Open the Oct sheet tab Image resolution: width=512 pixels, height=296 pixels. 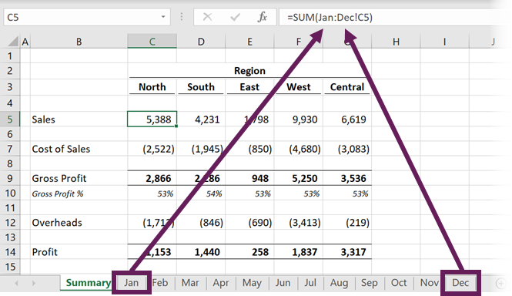[399, 283]
